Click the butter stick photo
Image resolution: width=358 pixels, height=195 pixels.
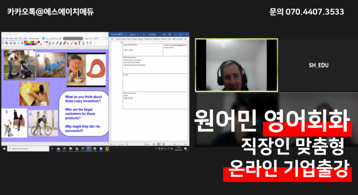point(34,94)
